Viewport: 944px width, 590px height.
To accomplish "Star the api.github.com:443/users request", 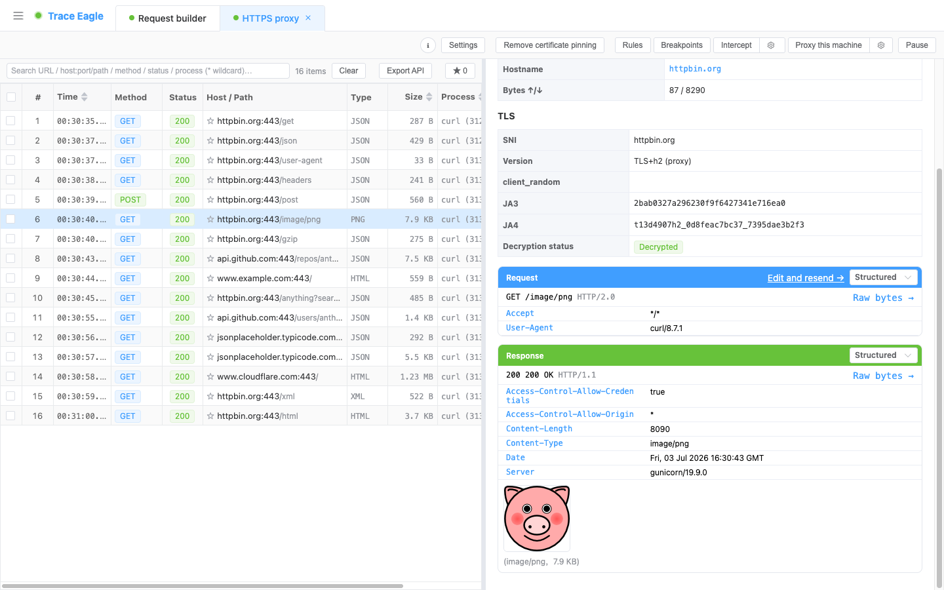I will (x=210, y=317).
